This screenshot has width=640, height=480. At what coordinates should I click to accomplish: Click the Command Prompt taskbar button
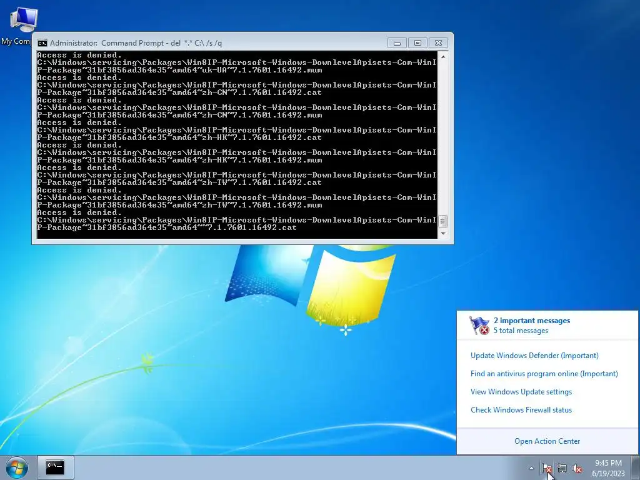click(56, 467)
